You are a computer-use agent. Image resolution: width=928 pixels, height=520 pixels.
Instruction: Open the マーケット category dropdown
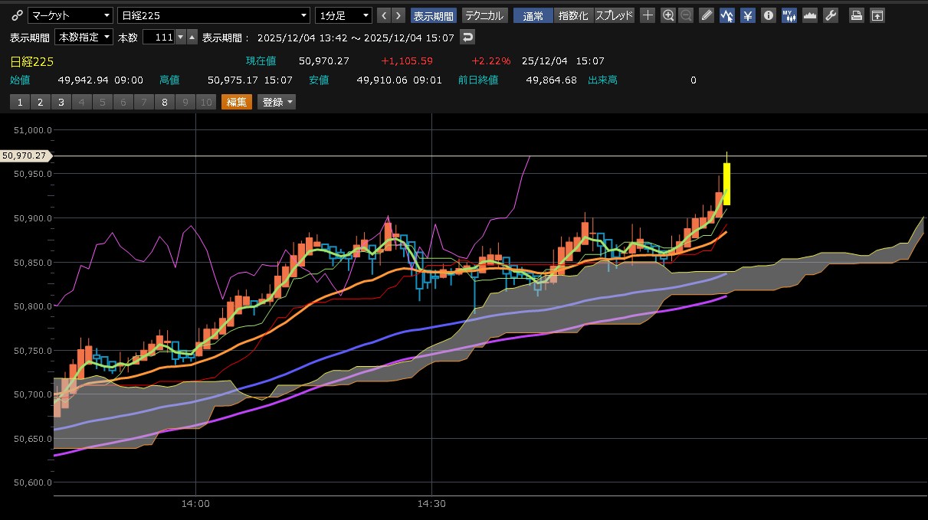(71, 15)
